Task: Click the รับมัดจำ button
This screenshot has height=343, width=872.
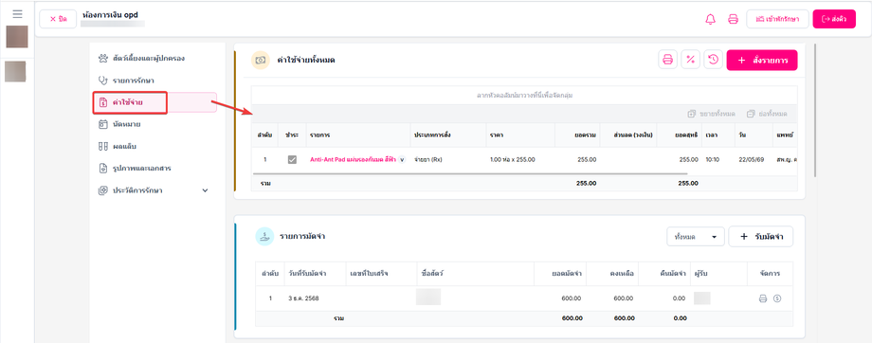Action: click(761, 236)
